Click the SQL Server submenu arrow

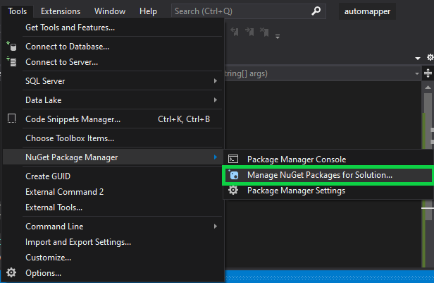click(x=216, y=81)
